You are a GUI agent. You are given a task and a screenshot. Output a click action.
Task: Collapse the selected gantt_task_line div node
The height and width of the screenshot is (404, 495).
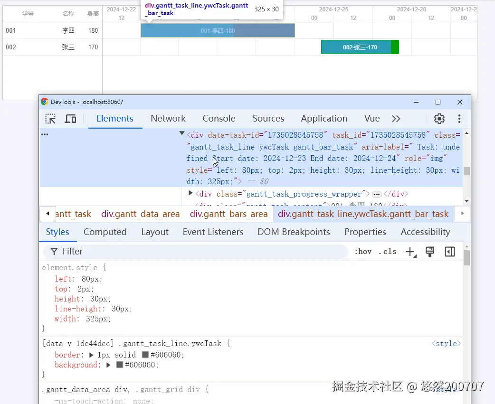pyautogui.click(x=182, y=133)
